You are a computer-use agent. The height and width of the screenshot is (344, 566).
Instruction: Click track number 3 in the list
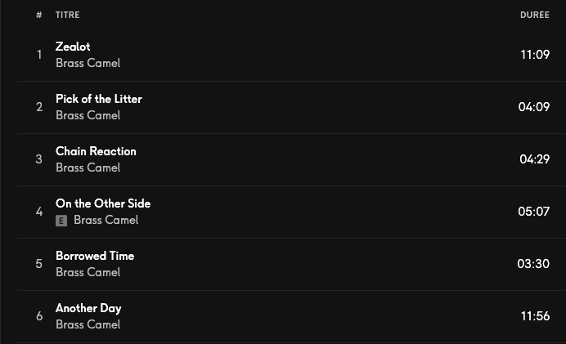pyautogui.click(x=38, y=159)
